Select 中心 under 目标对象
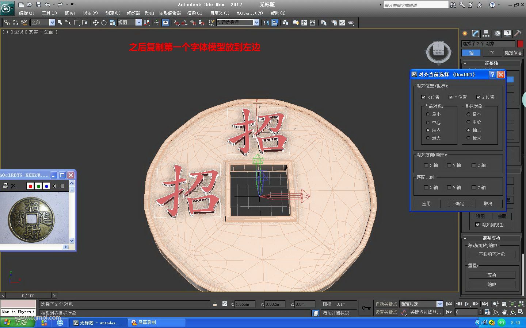 tap(468, 122)
